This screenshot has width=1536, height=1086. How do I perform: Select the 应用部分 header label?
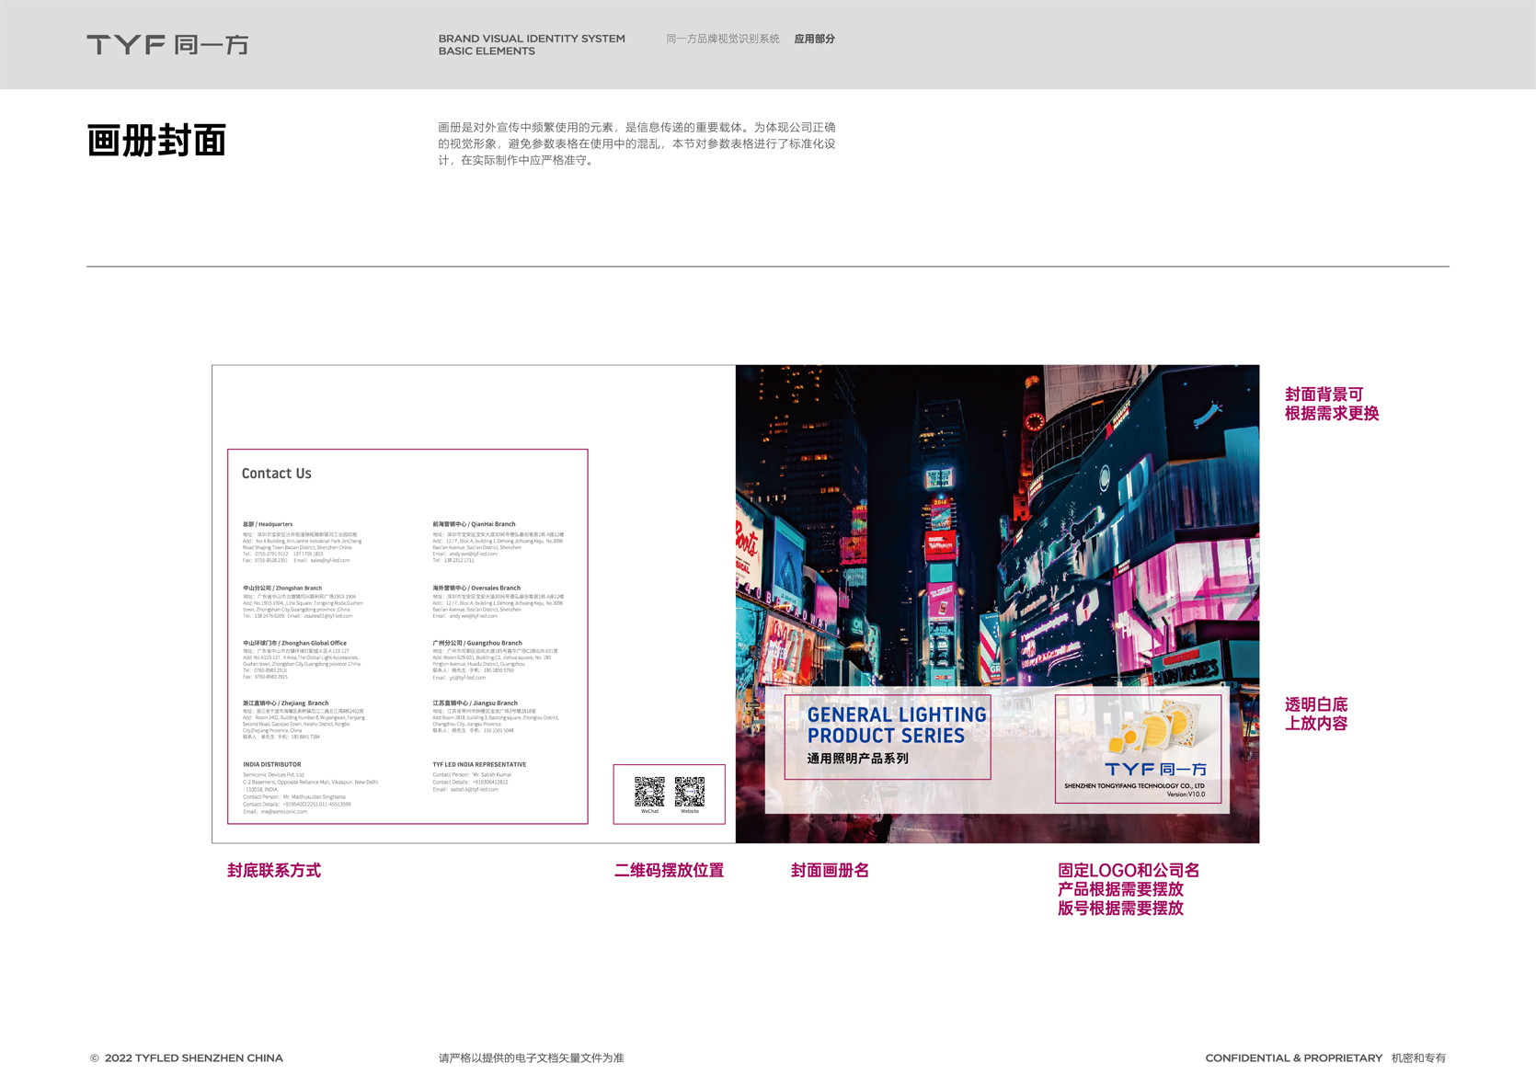point(814,39)
